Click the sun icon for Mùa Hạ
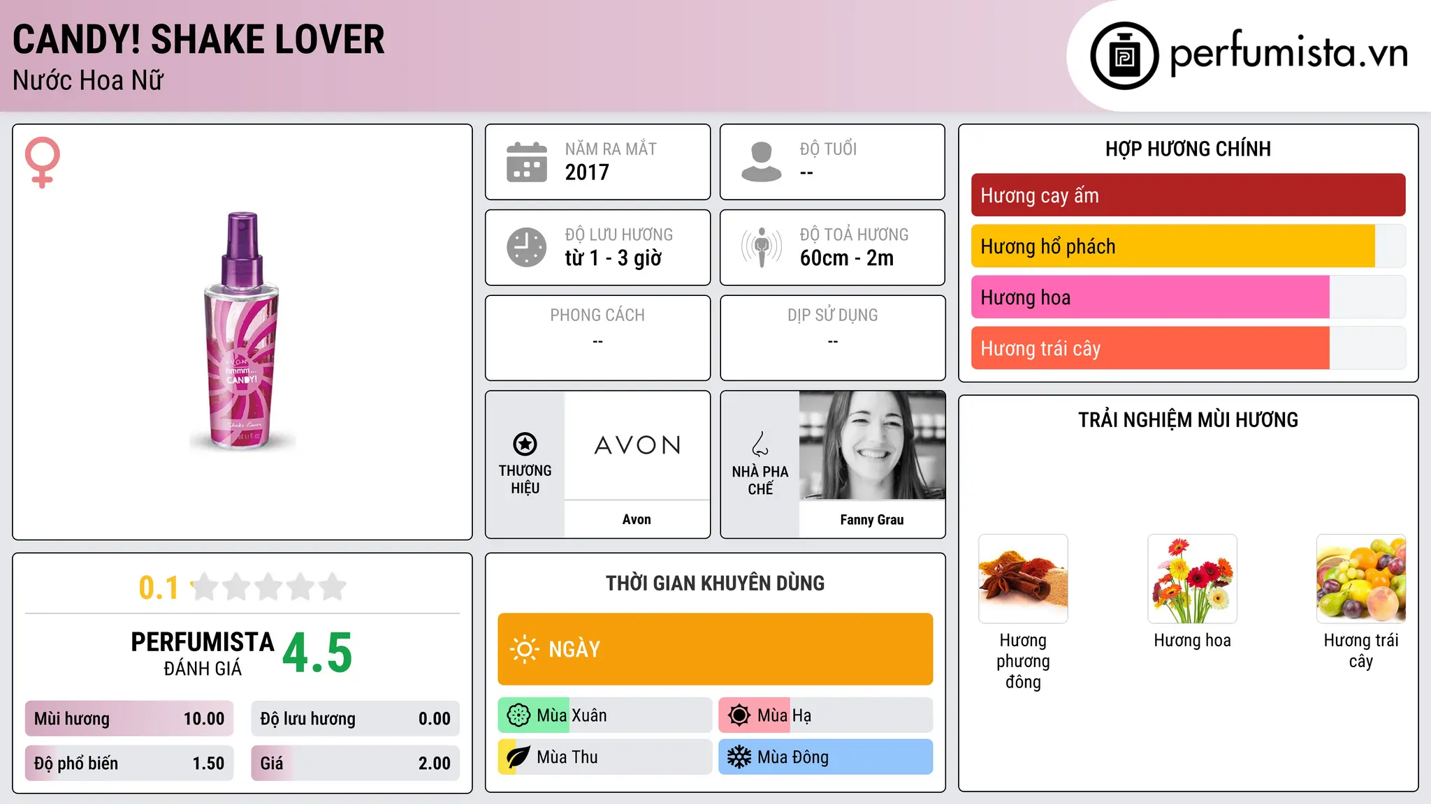 [739, 715]
